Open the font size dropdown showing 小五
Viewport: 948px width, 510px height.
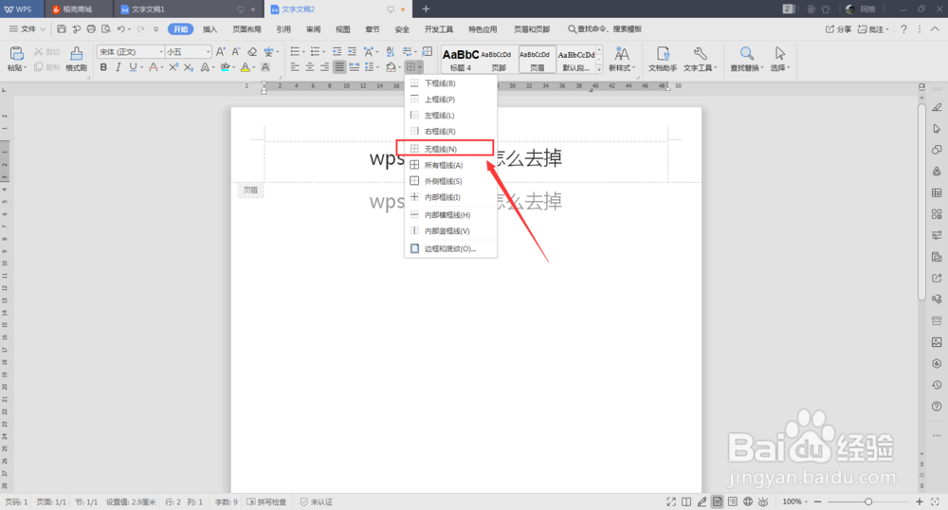click(208, 52)
